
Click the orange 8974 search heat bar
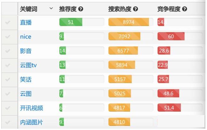(x=129, y=22)
